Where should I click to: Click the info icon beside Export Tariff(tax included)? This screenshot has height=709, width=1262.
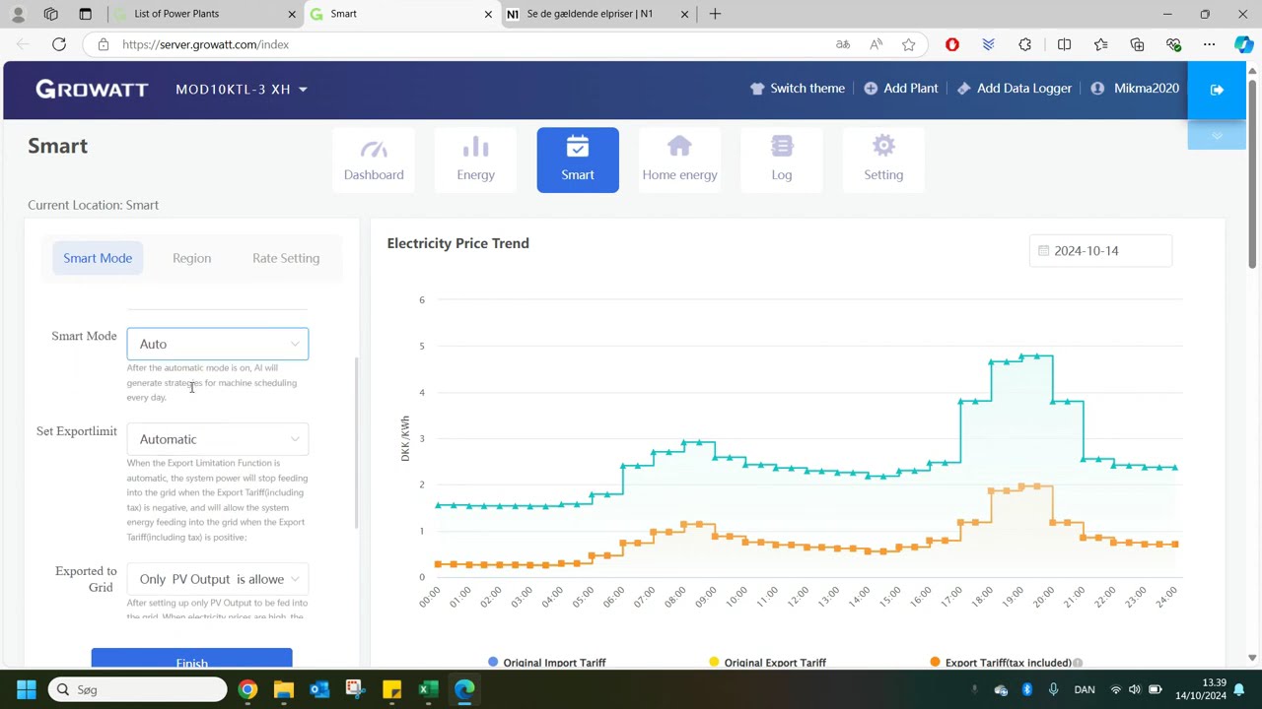click(x=1078, y=663)
